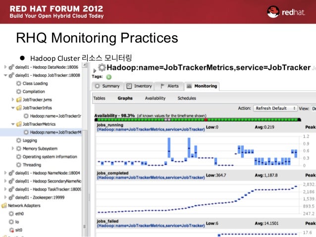Click the Memory Subsystem gear icon
Viewport: 316px width, 237px height.
point(19,148)
